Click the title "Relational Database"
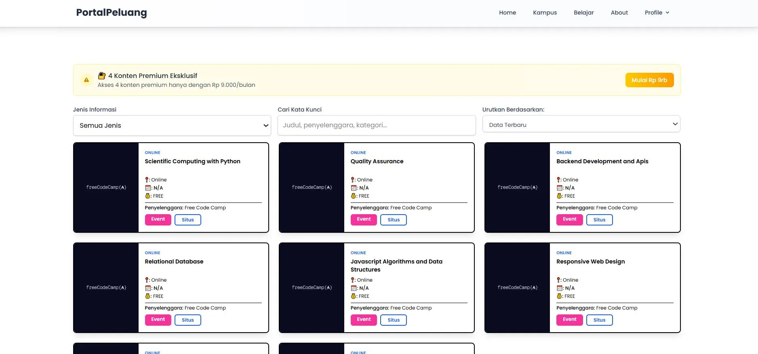This screenshot has width=758, height=354. [x=174, y=261]
